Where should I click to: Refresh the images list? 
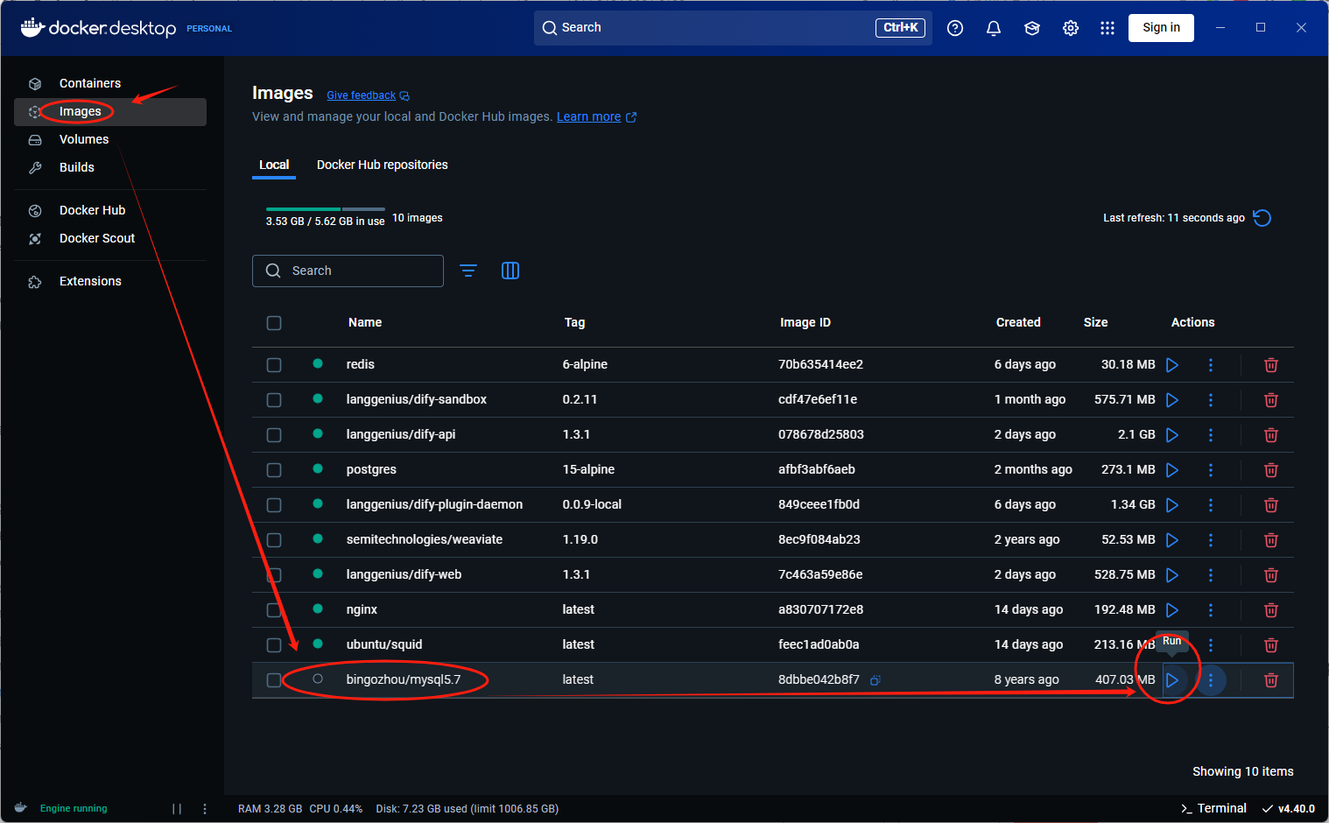point(1262,218)
